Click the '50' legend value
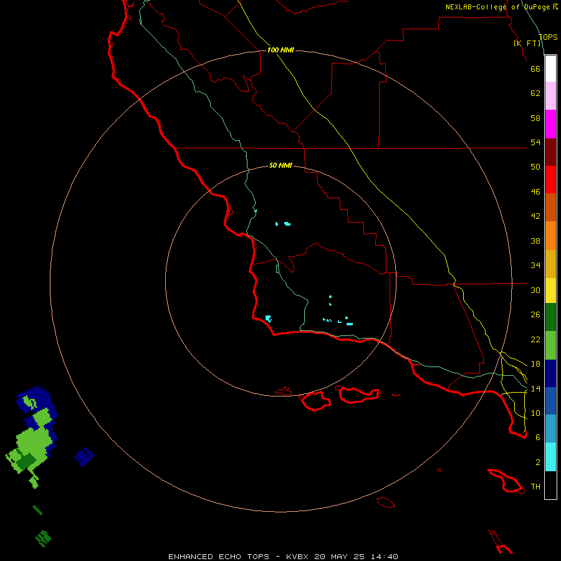The image size is (561, 561). (535, 167)
